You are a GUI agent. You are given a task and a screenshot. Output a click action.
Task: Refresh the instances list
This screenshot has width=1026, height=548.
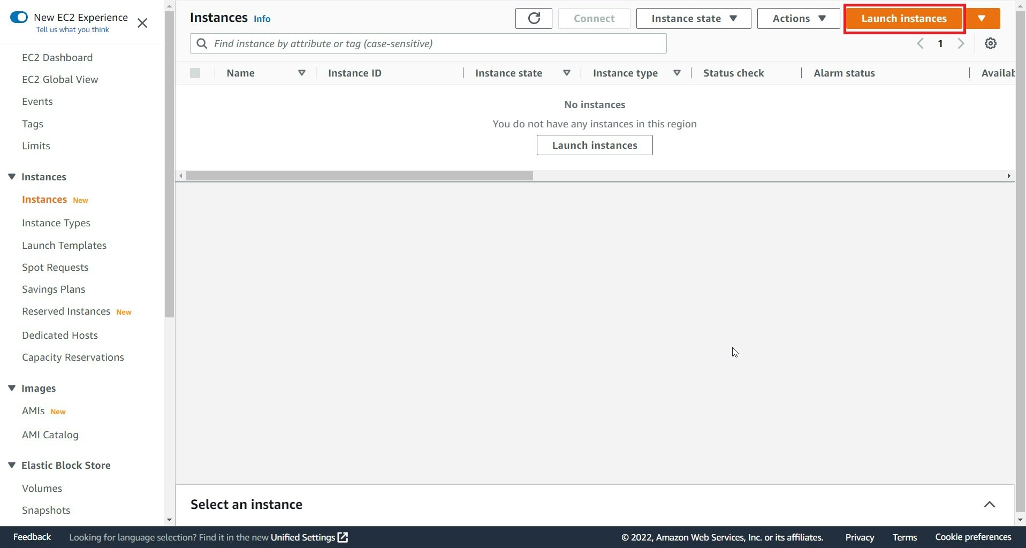click(533, 18)
